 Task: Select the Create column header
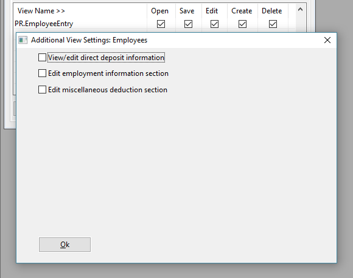(242, 11)
